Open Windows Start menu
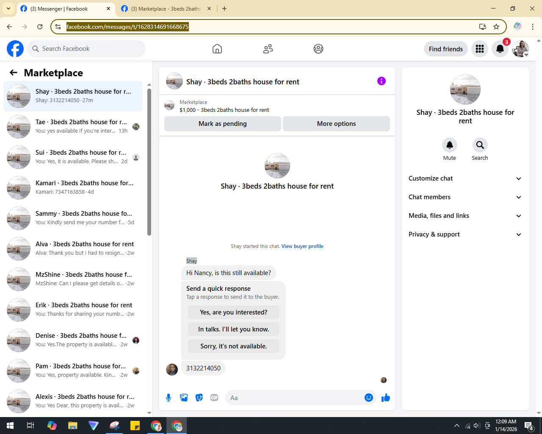The height and width of the screenshot is (434, 542). 10,426
